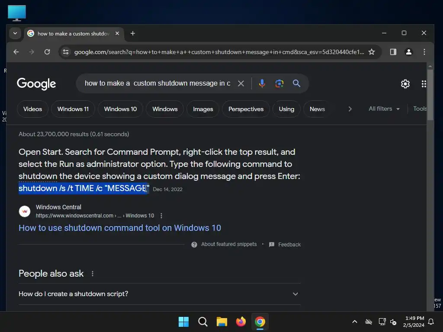Switch to News results
443x332 pixels.
(317, 109)
